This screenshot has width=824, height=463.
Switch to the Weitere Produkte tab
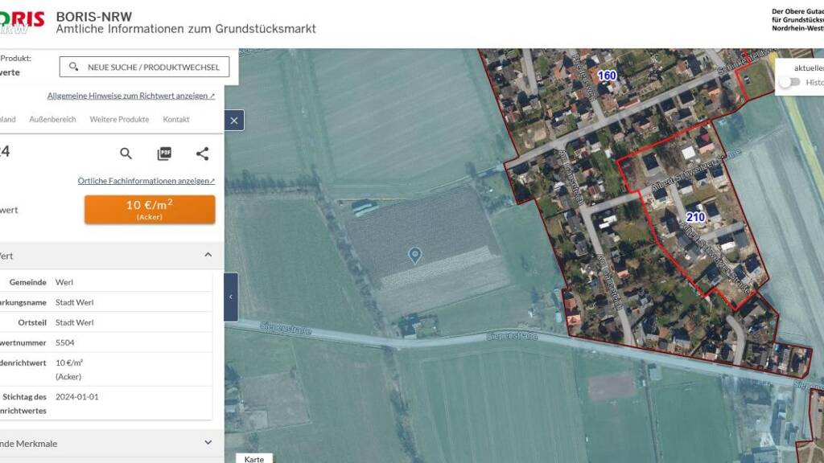[x=119, y=119]
